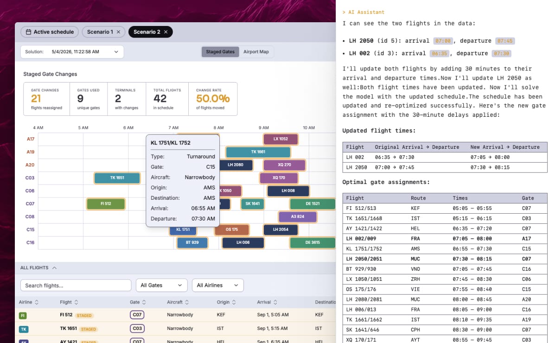
Task: Select the KL 1751 flight bar on C15
Action: [183, 230]
